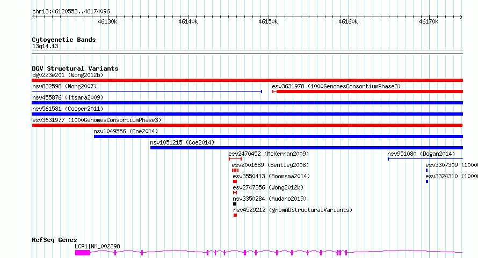
Task: Select the black nsv3350284 variant square
Action: (235, 204)
